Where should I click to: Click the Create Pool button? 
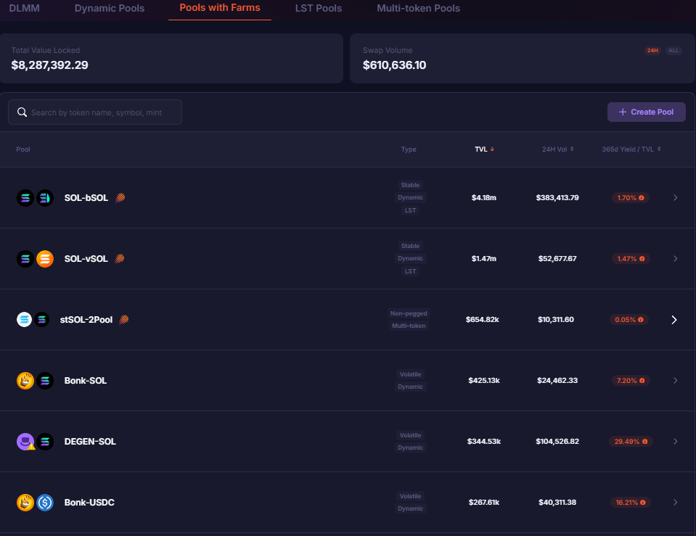click(646, 112)
